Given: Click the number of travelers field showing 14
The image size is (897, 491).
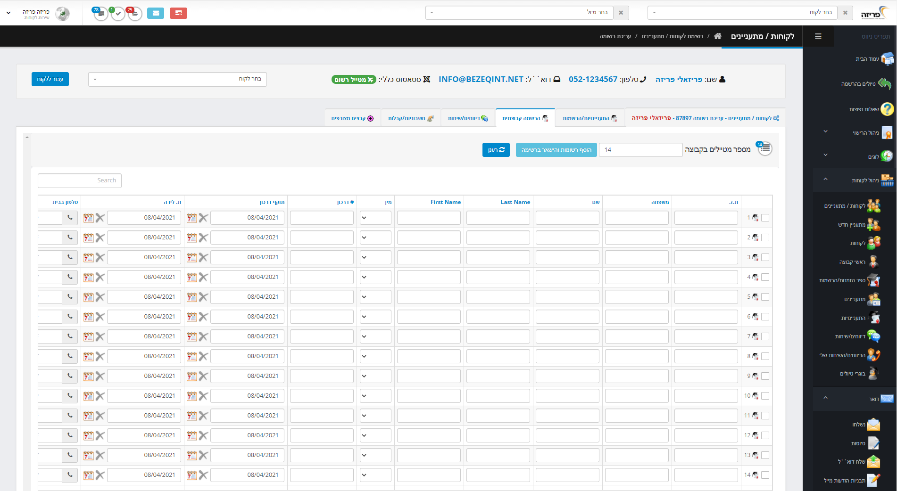Looking at the screenshot, I should pyautogui.click(x=640, y=150).
